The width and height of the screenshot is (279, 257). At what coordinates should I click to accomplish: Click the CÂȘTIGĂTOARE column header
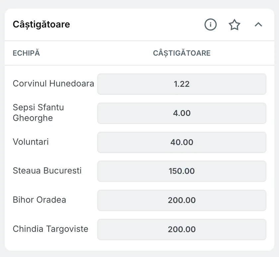pos(182,53)
